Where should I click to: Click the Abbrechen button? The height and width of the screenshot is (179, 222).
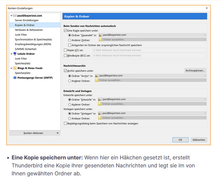click(x=199, y=140)
